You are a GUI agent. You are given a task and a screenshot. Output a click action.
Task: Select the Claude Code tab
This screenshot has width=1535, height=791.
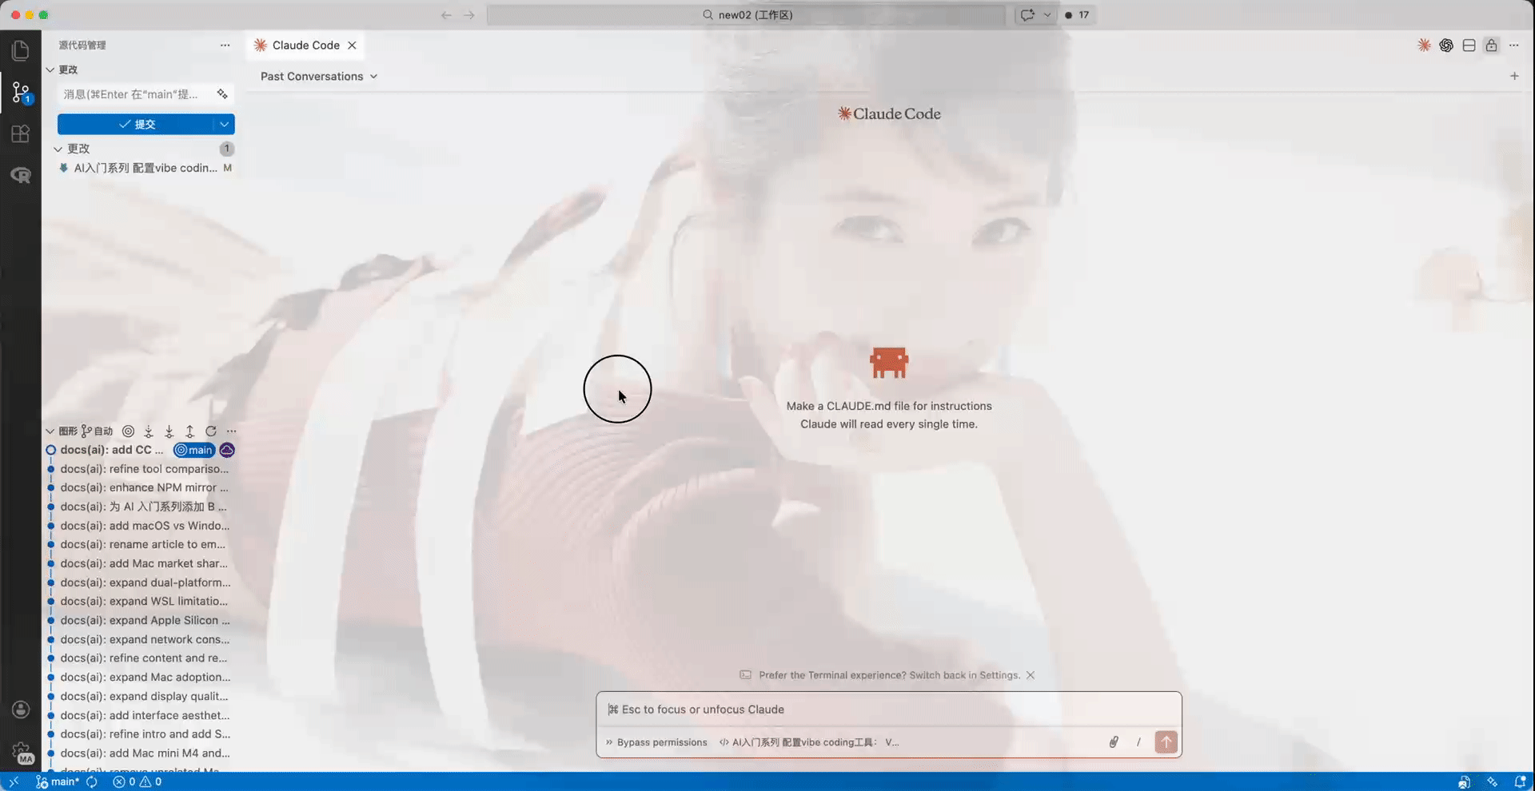(305, 46)
